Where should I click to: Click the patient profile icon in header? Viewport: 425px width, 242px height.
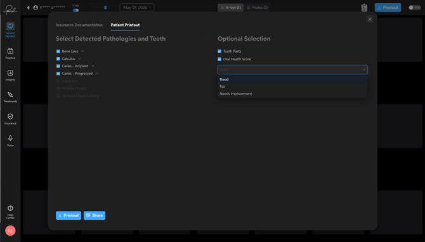tap(36, 8)
